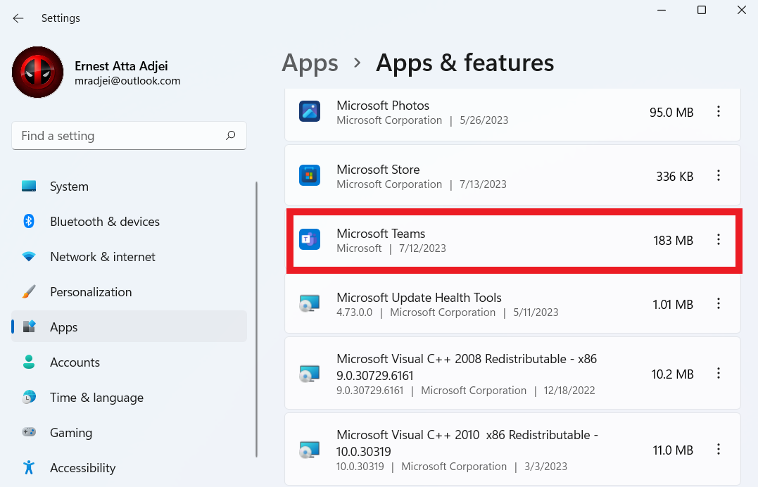Click the 183 MB size value
The height and width of the screenshot is (487, 758).
[674, 241]
